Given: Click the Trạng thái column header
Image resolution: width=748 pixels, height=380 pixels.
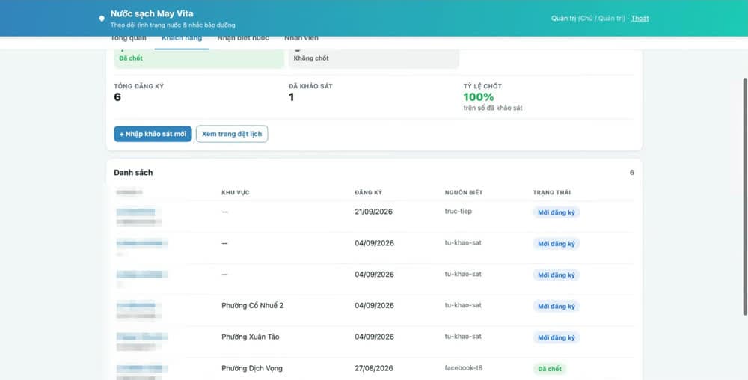Looking at the screenshot, I should click(551, 193).
